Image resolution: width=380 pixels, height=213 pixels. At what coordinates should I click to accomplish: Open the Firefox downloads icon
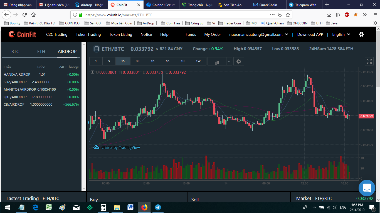pyautogui.click(x=329, y=15)
